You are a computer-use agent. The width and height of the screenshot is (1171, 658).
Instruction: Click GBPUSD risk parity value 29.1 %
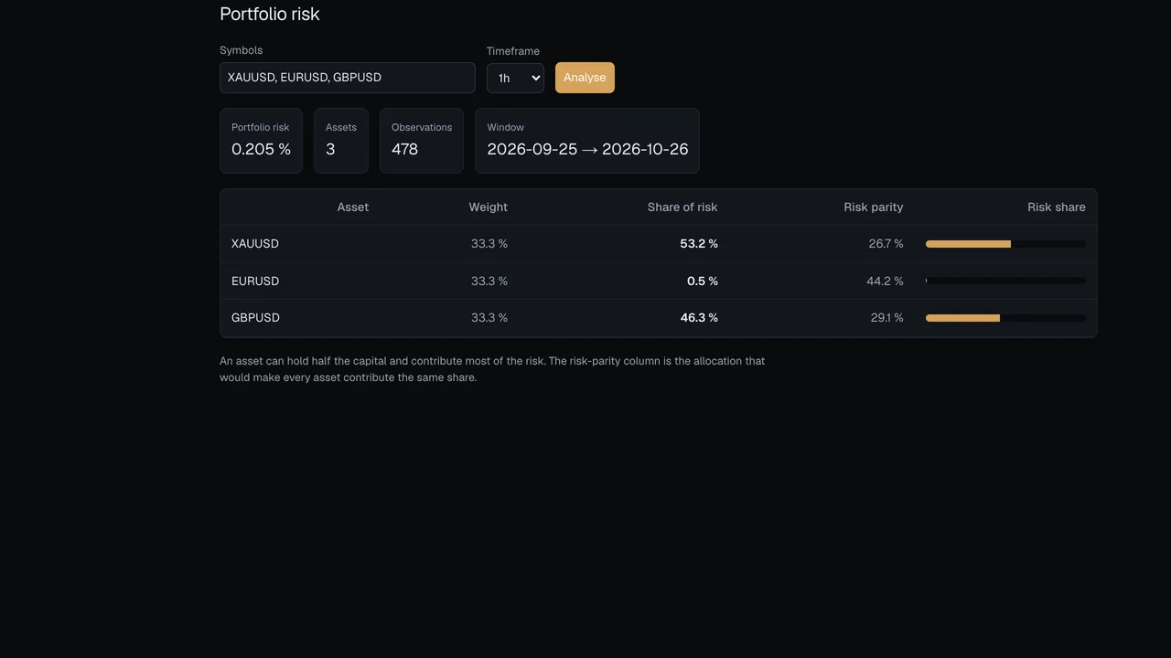click(886, 318)
